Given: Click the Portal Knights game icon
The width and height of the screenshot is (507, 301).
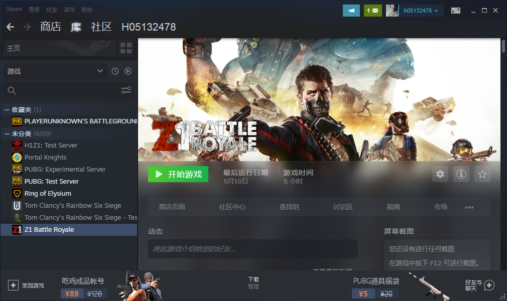Looking at the screenshot, I should click(x=17, y=158).
